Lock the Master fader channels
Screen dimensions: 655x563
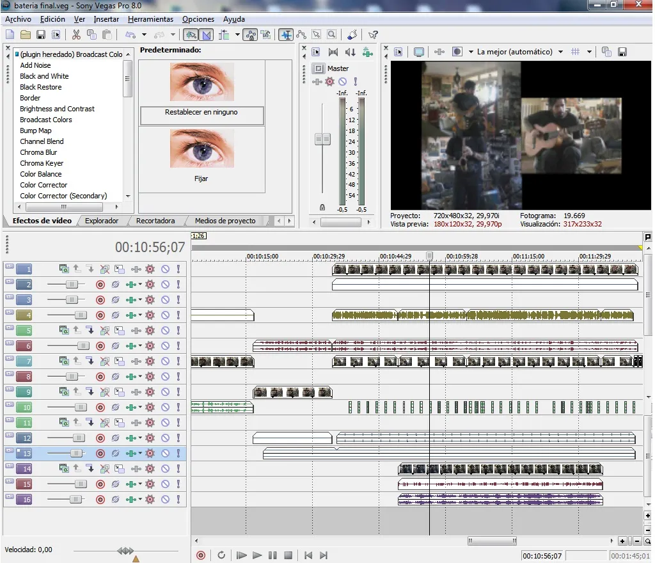tap(322, 207)
